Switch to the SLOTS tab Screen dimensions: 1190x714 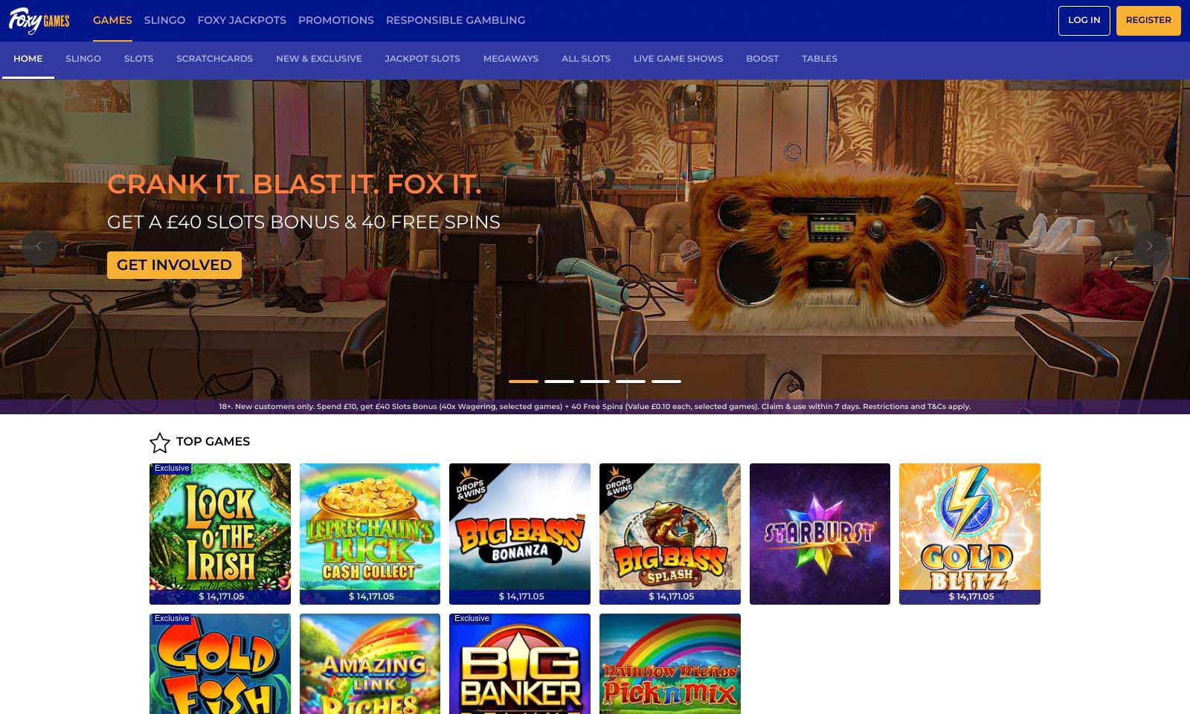(x=139, y=59)
